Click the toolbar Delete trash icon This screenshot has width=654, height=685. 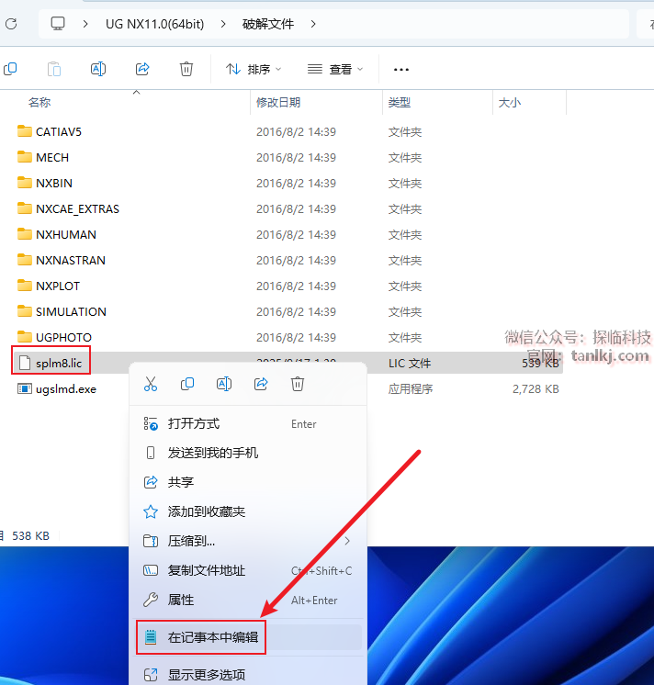coord(186,69)
